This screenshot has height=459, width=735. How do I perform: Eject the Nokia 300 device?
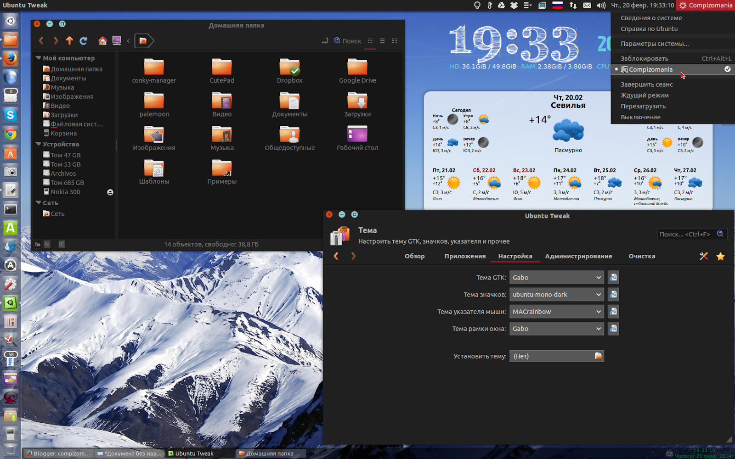click(110, 192)
